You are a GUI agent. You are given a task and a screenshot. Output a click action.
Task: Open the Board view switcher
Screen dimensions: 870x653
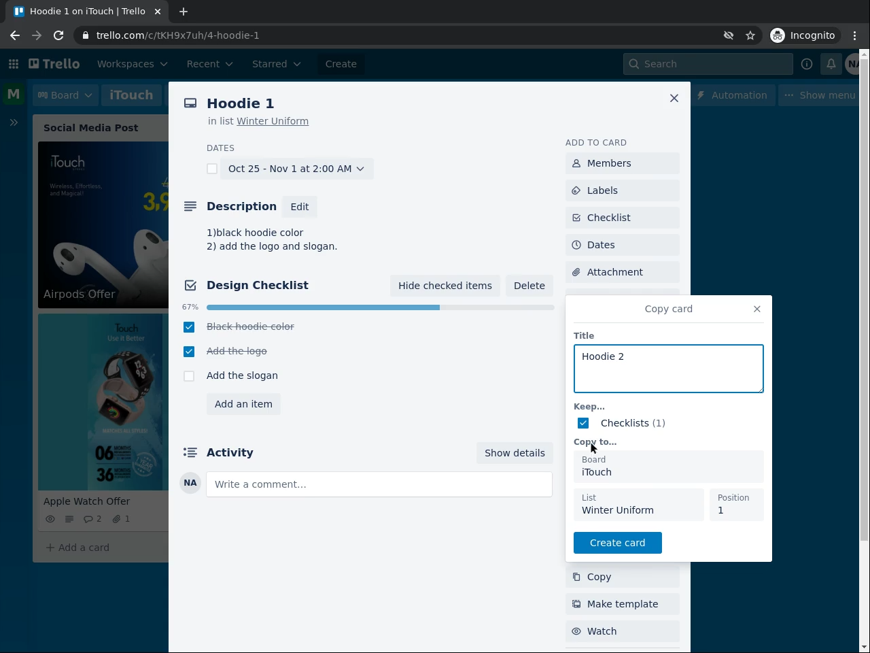click(65, 95)
